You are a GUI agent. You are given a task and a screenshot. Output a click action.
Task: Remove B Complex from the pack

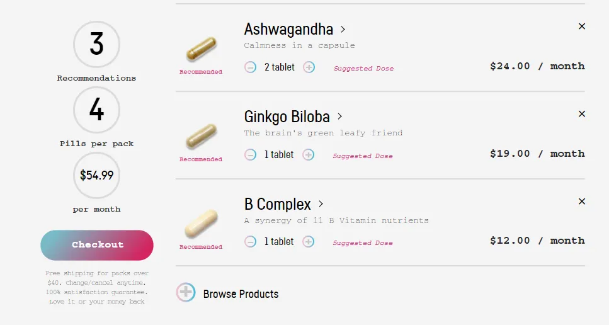point(582,201)
